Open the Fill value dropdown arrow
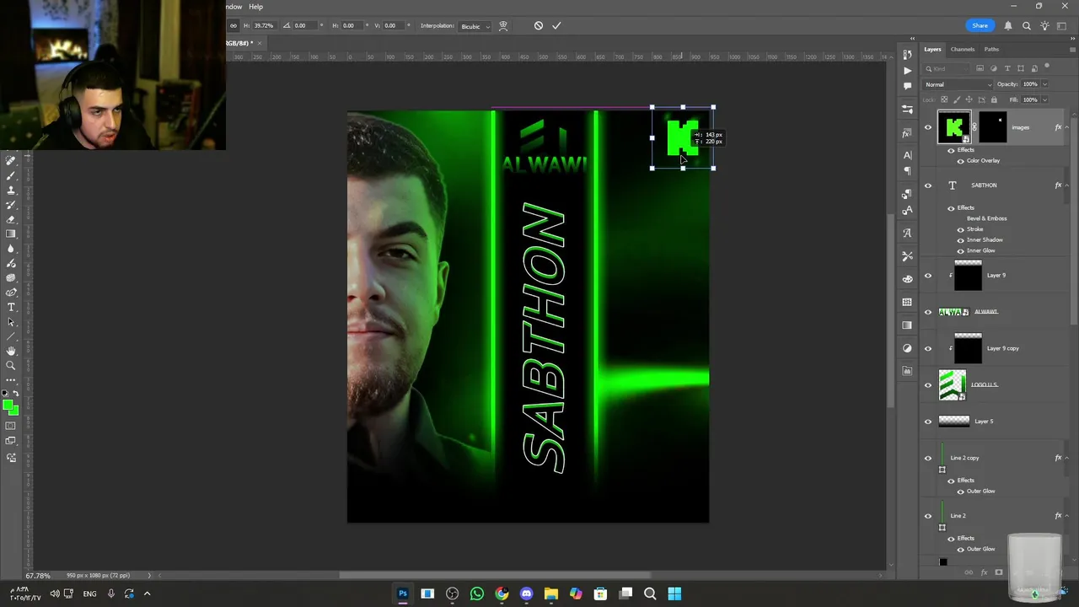 (x=1044, y=99)
